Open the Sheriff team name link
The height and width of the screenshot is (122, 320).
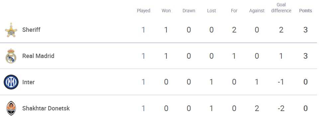click(x=31, y=30)
